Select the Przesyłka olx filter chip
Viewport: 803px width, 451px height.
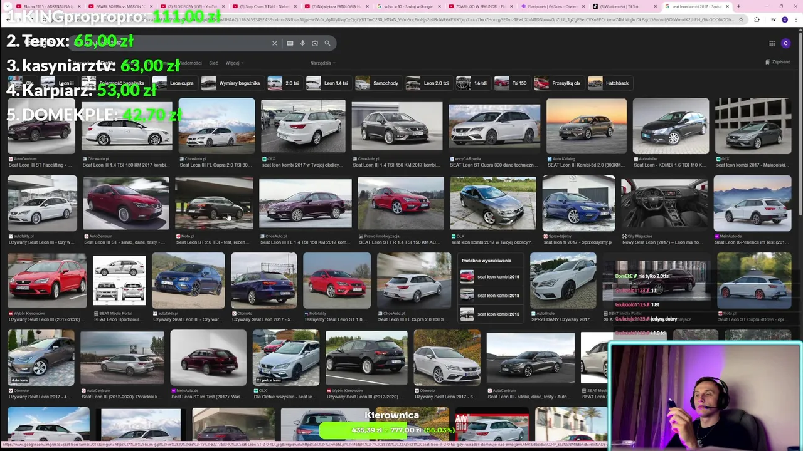558,83
